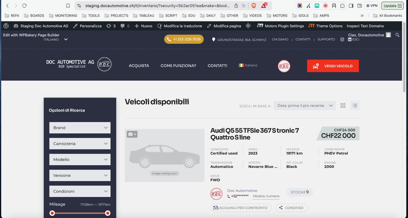Call the +1 212-226-3126 phone button
The width and height of the screenshot is (408, 218).
184,39
